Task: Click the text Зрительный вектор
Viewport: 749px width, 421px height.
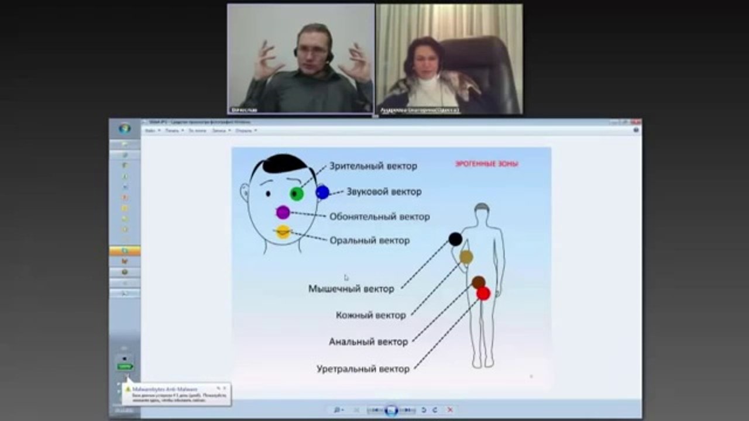Action: [x=373, y=166]
